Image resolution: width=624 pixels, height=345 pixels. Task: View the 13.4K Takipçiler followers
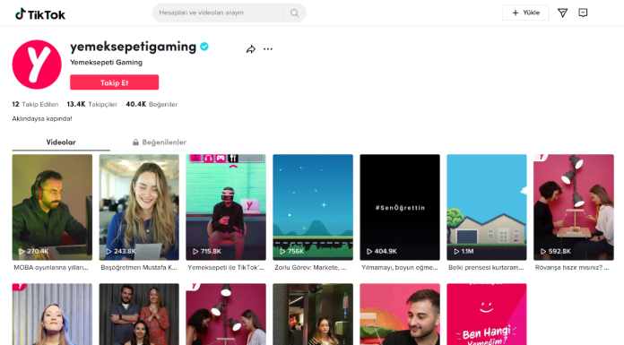pos(92,104)
